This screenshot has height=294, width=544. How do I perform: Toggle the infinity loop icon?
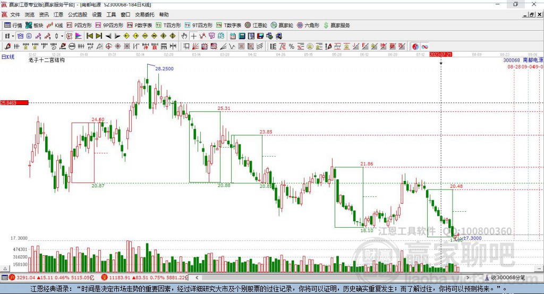pyautogui.click(x=424, y=47)
